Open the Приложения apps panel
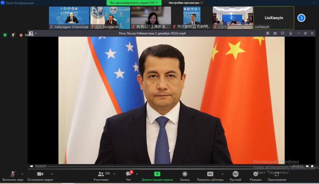This screenshot has width=319, height=184. coord(277,176)
